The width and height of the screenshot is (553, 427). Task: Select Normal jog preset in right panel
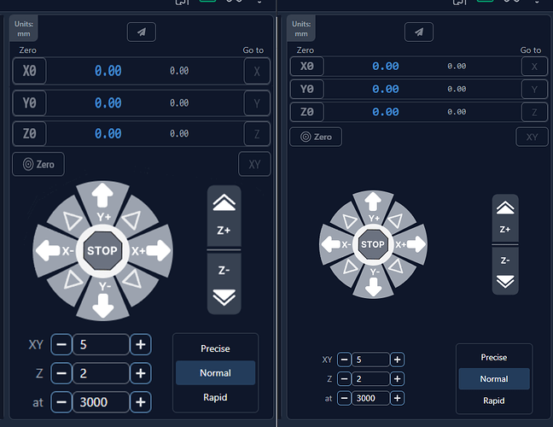(x=494, y=379)
